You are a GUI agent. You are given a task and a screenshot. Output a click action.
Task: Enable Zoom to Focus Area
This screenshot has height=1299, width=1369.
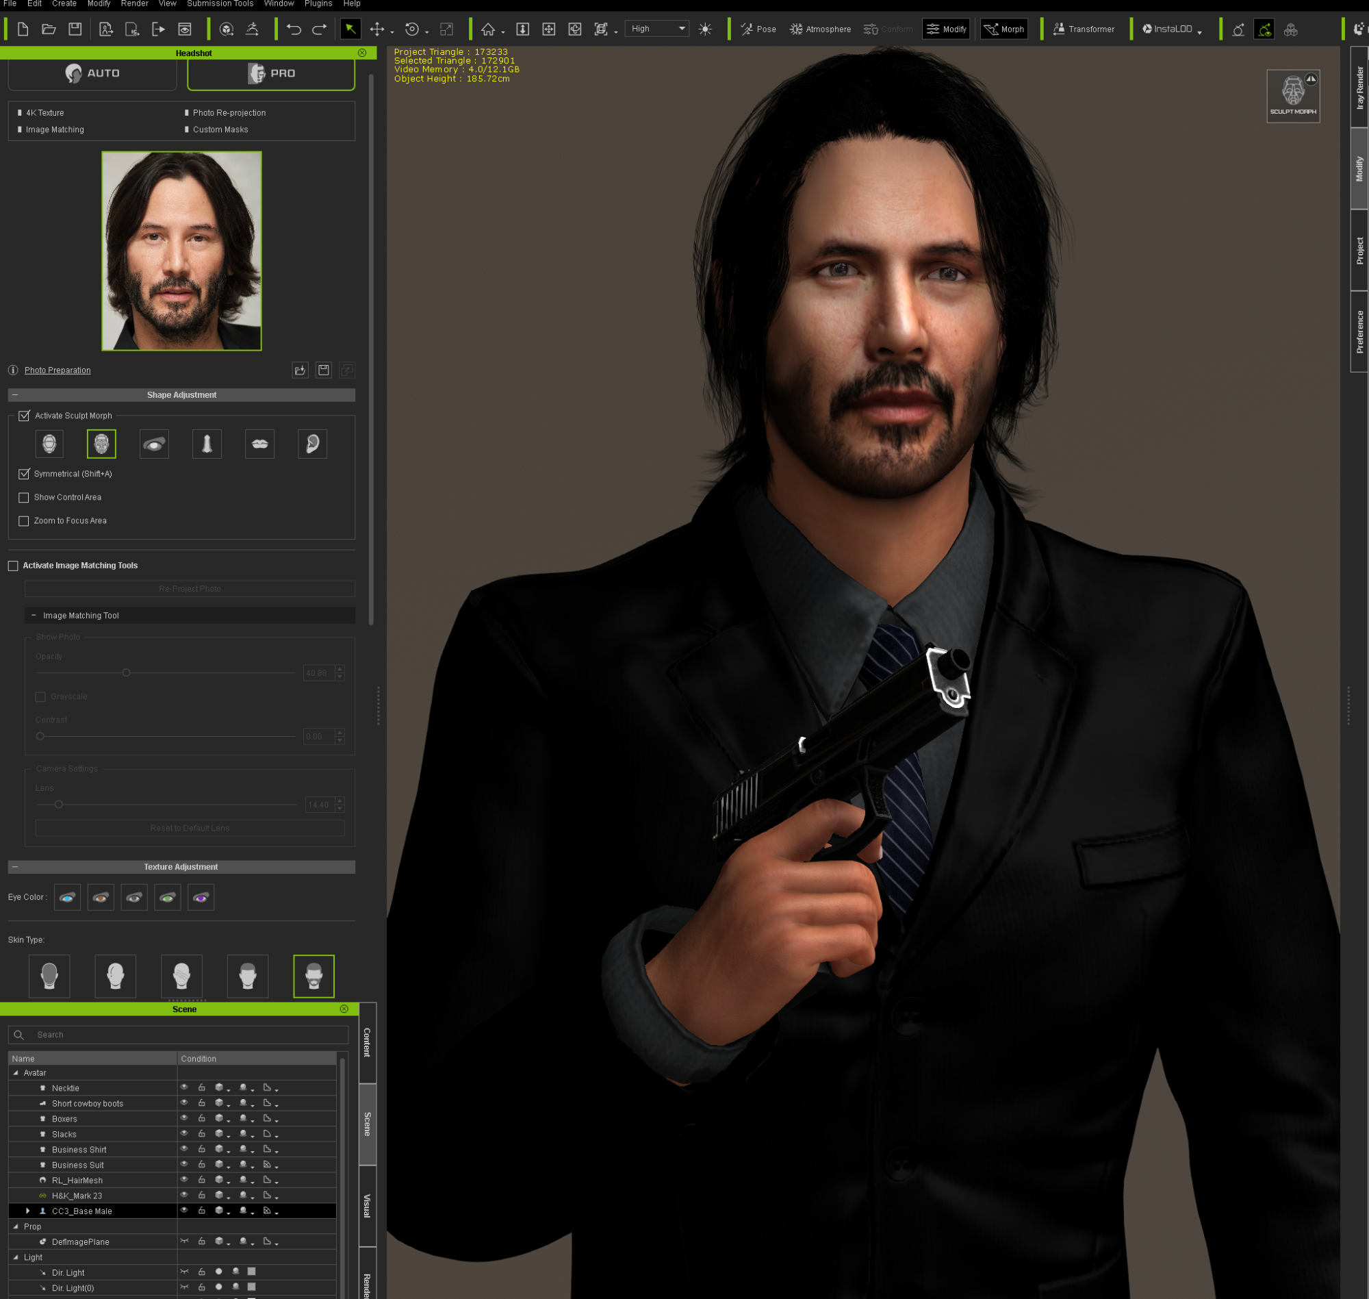point(23,520)
